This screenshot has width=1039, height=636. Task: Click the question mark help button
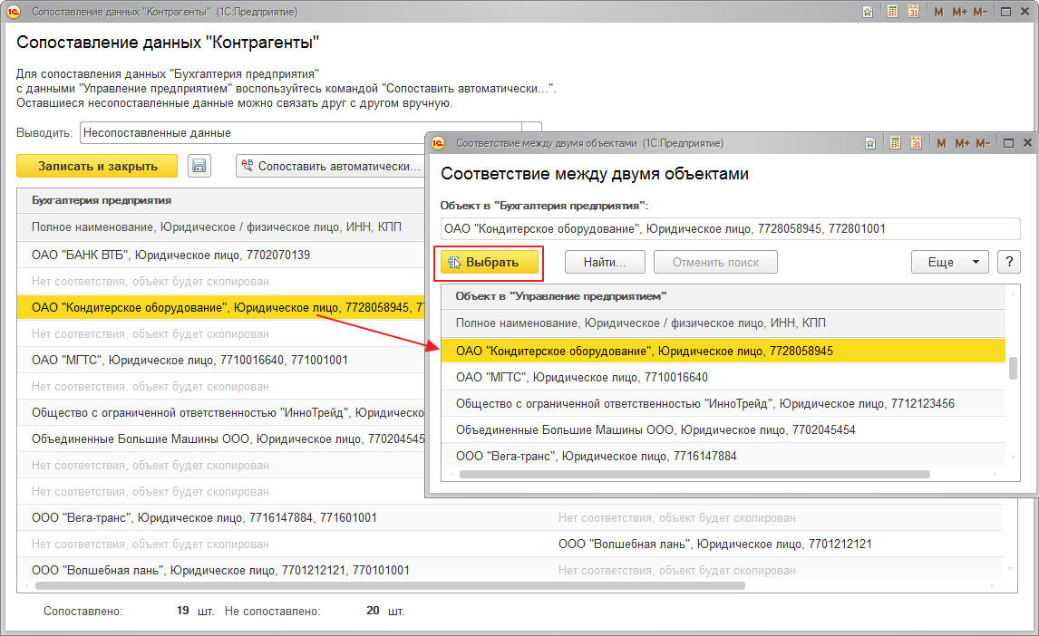point(1008,262)
